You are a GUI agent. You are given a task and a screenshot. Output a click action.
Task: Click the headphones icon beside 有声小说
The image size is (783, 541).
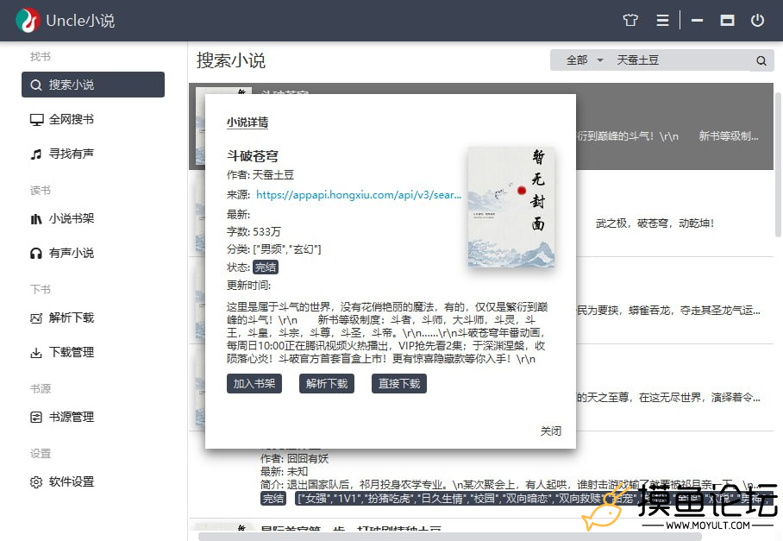pos(36,254)
